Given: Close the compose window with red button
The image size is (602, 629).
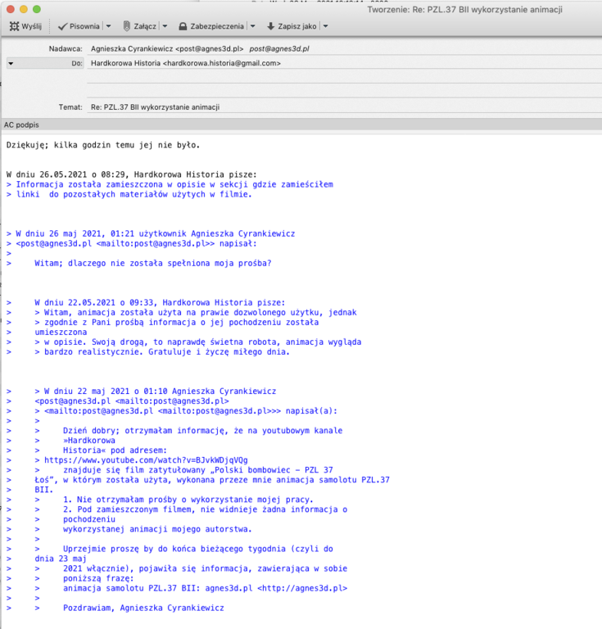Looking at the screenshot, I should click(x=11, y=8).
